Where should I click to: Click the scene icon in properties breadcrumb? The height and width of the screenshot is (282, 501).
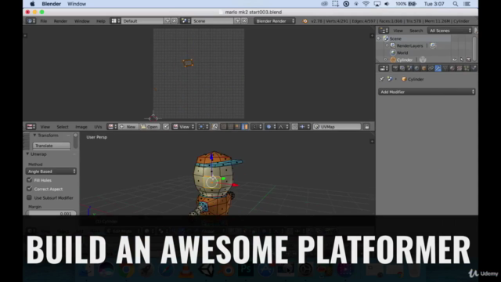390,79
